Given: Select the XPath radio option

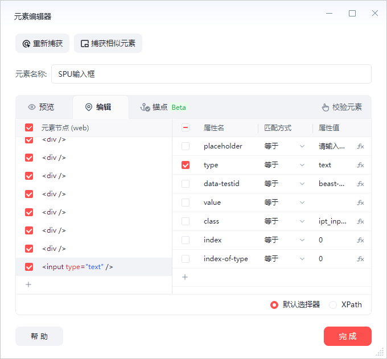Looking at the screenshot, I should [333, 304].
